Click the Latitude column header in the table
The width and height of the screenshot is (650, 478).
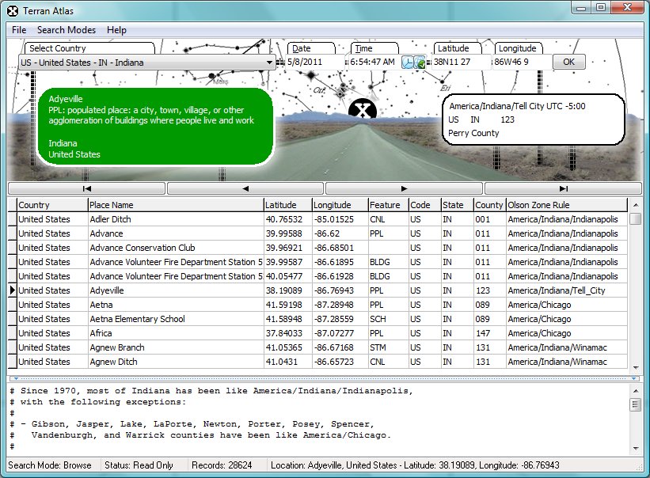pyautogui.click(x=287, y=205)
